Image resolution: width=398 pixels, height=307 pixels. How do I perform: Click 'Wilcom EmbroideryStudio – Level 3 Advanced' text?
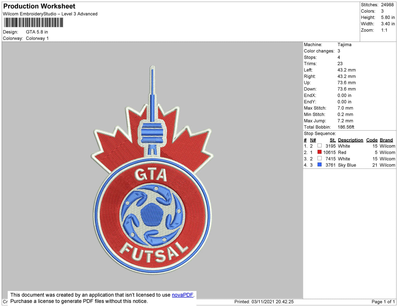(50, 14)
